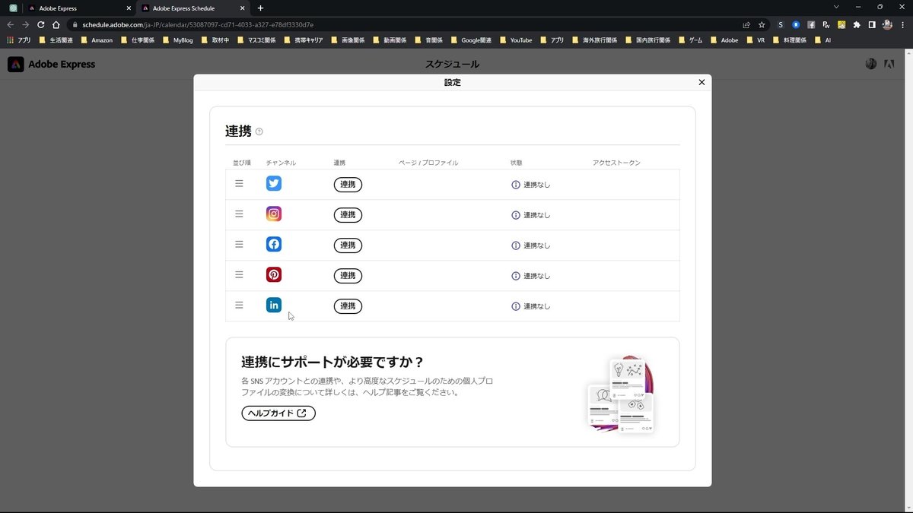Click the スケジュール page title
This screenshot has width=913, height=513.
click(x=452, y=64)
